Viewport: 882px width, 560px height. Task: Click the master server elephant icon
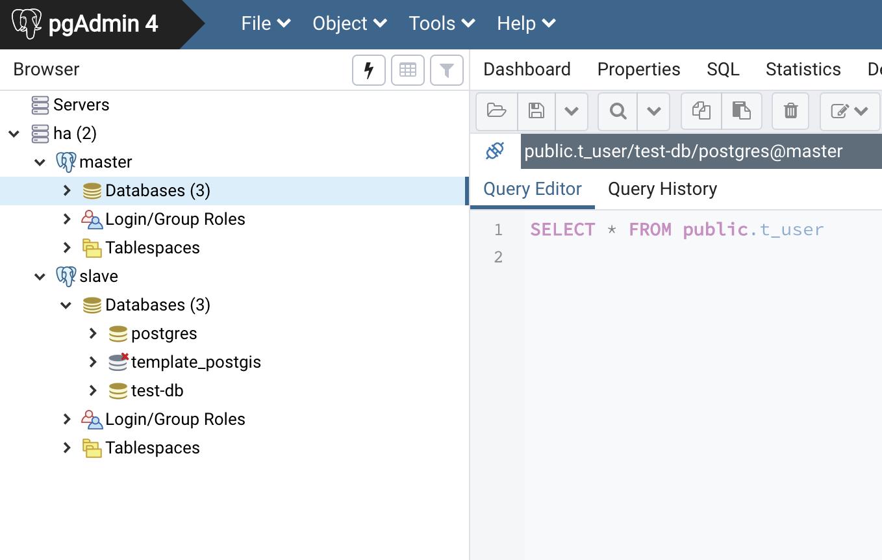tap(66, 162)
